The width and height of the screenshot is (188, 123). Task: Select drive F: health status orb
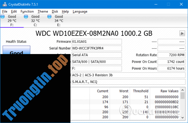point(3,17)
